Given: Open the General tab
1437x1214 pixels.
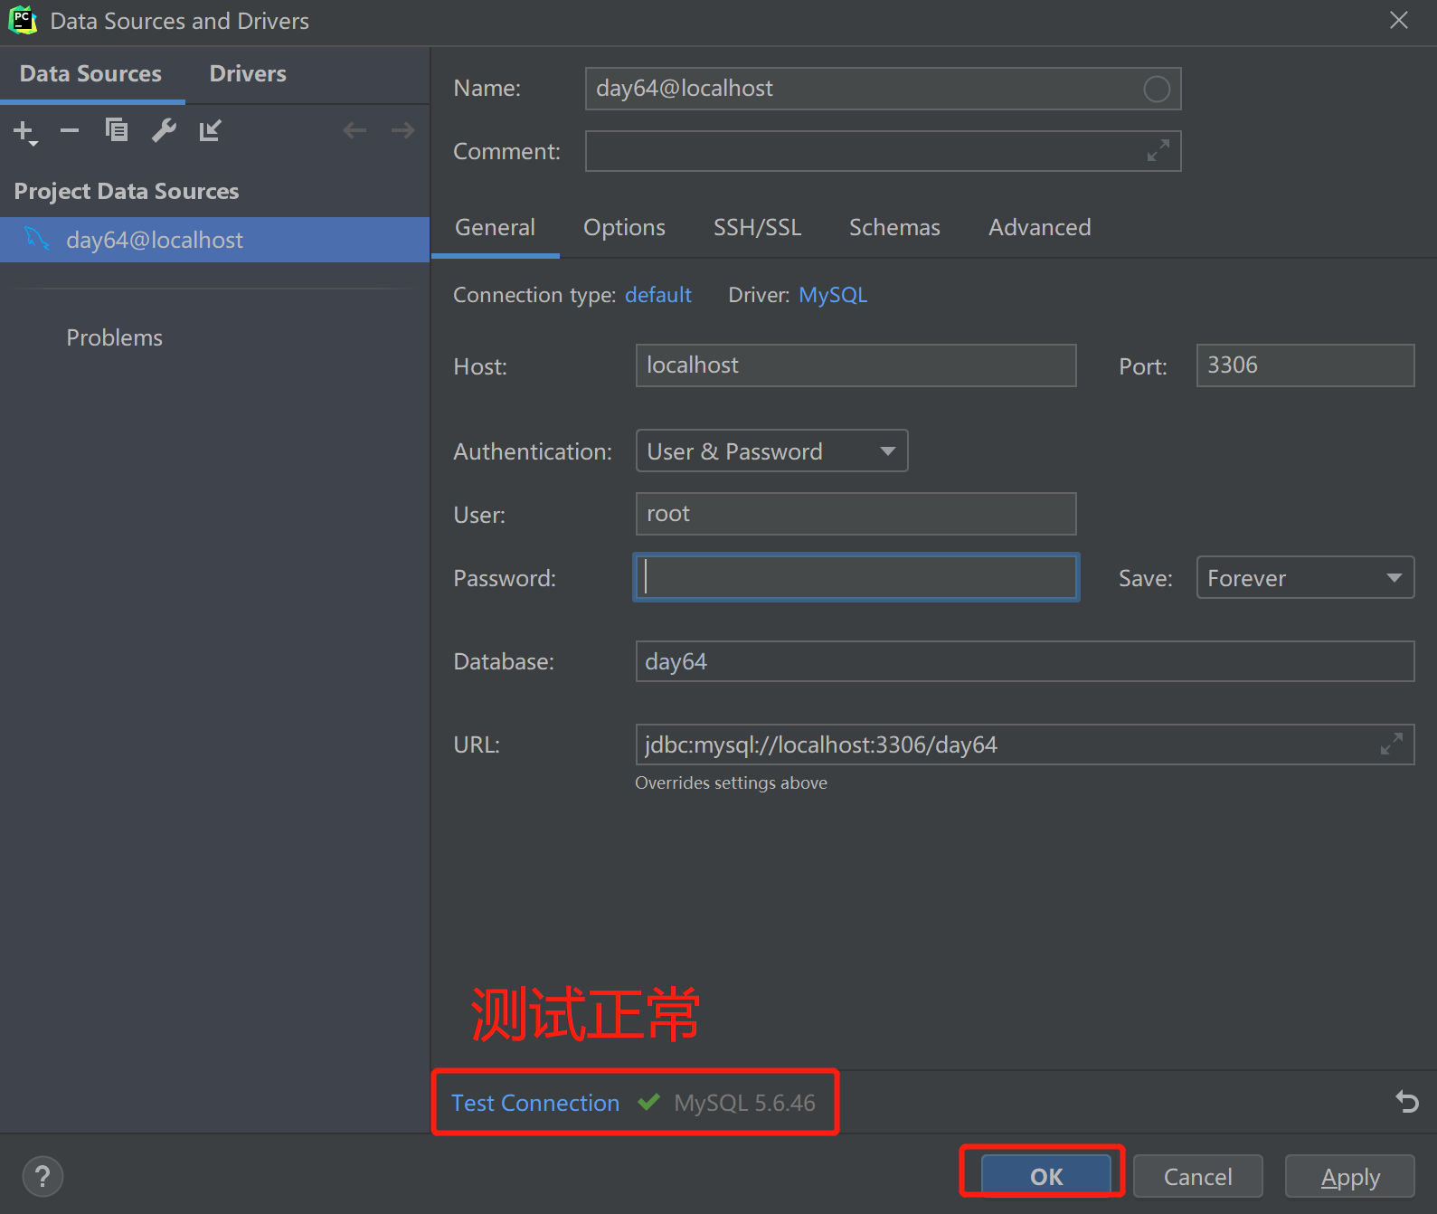Looking at the screenshot, I should [x=495, y=228].
